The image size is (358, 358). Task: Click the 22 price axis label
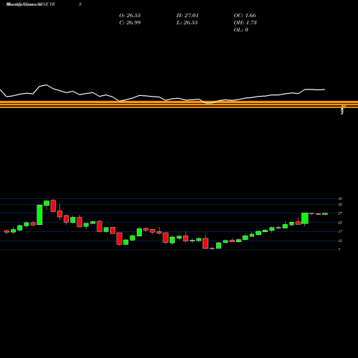coord(340,223)
